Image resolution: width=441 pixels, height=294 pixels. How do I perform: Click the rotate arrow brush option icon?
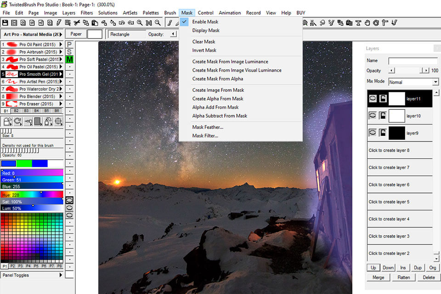18,122
